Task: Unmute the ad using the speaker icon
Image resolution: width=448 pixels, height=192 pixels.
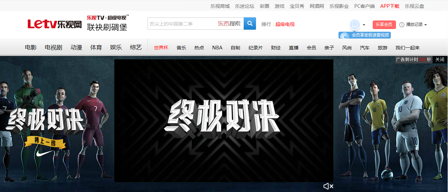Action: [328, 186]
